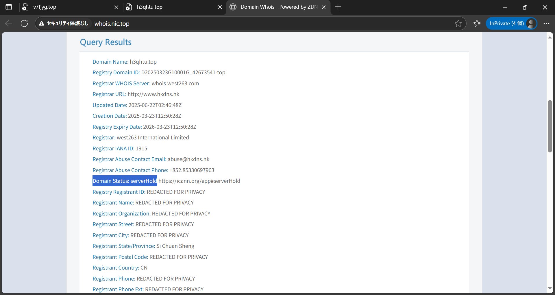Open a new tab with plus button
Viewport: 555px width, 295px height.
[x=338, y=7]
